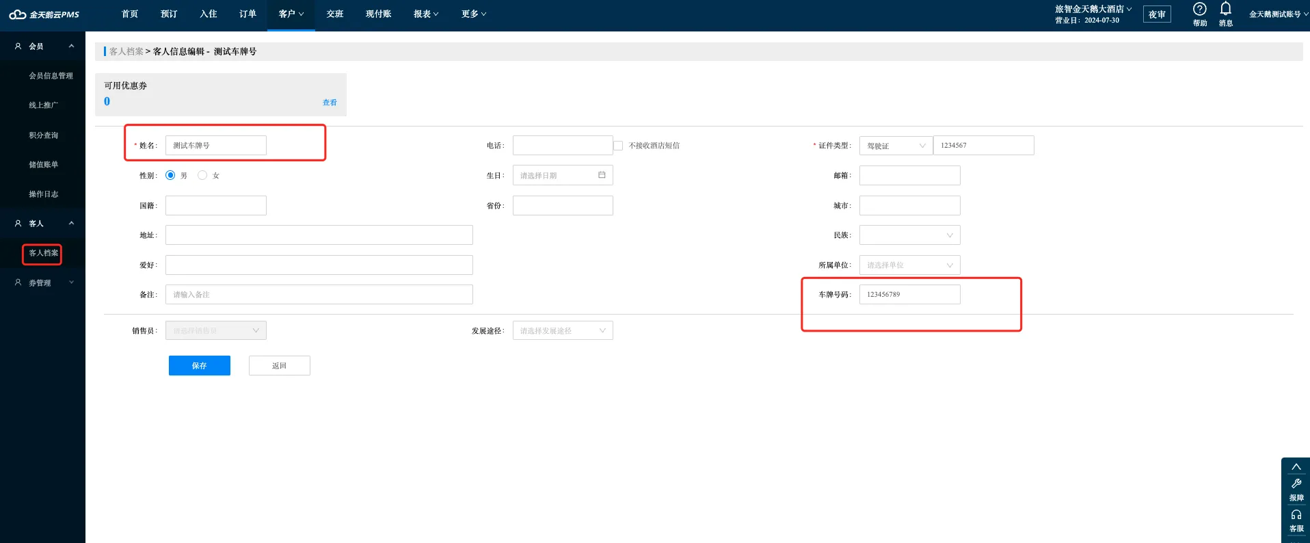Viewport: 1310px width, 543px height.
Task: Open the 消息 notification bell
Action: pos(1226,8)
